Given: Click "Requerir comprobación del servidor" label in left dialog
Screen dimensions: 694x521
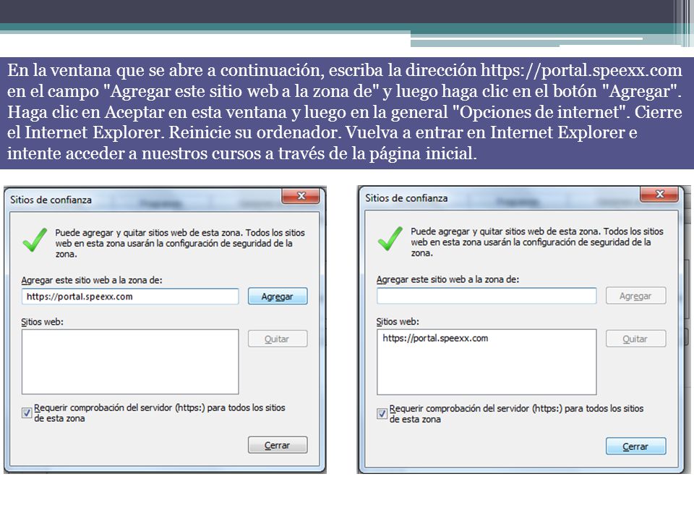Looking at the screenshot, I should (x=160, y=413).
